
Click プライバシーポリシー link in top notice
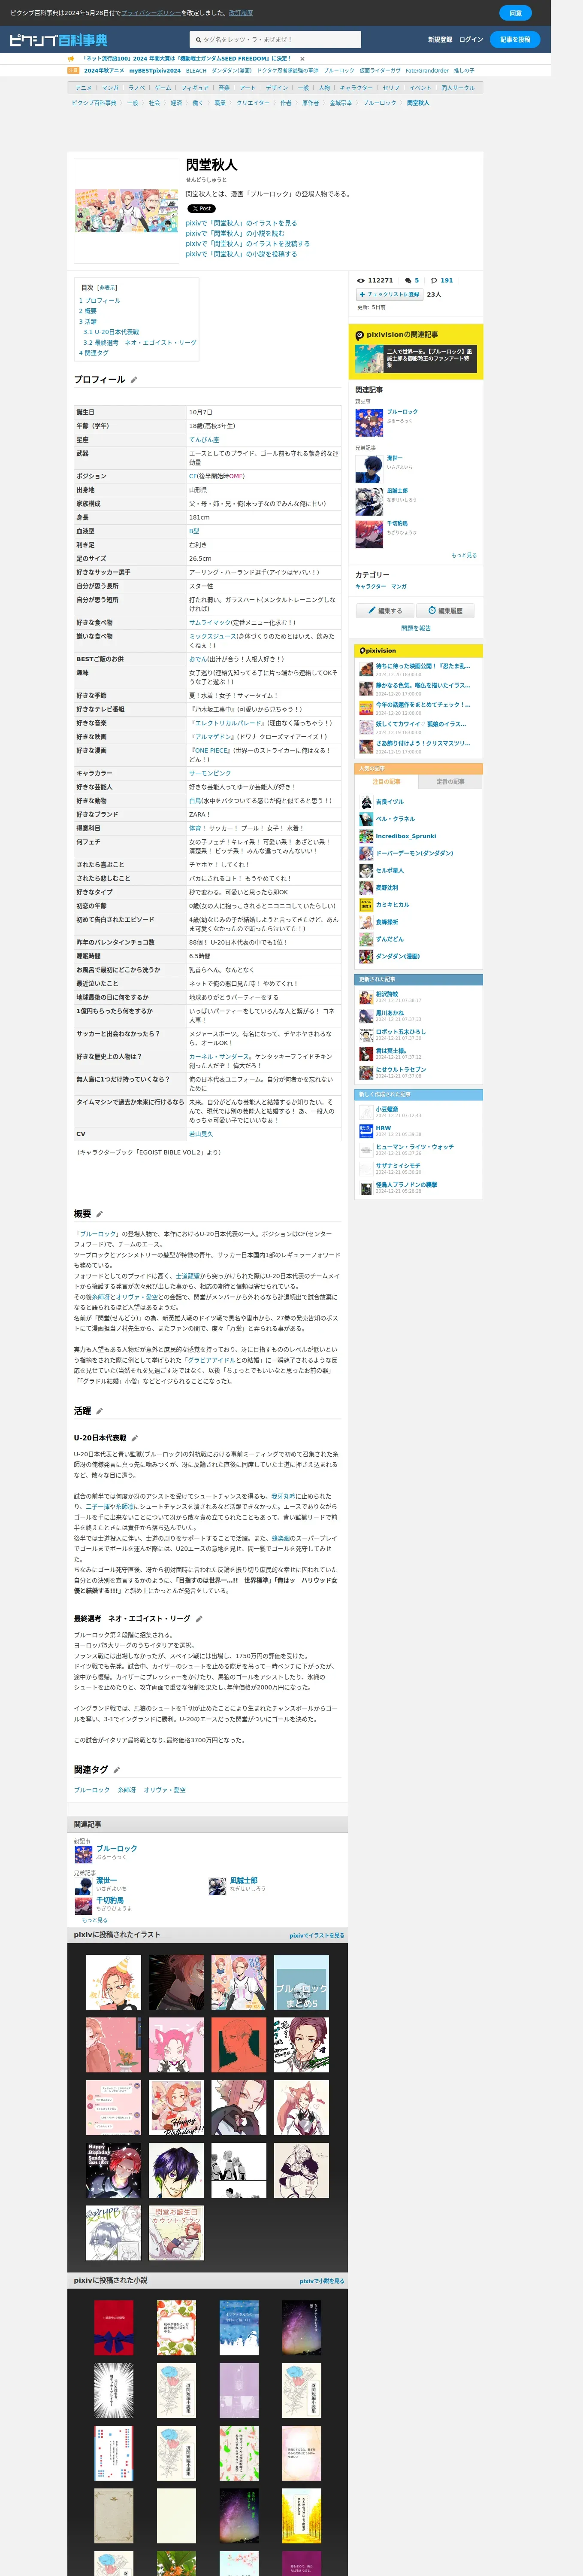click(x=151, y=13)
